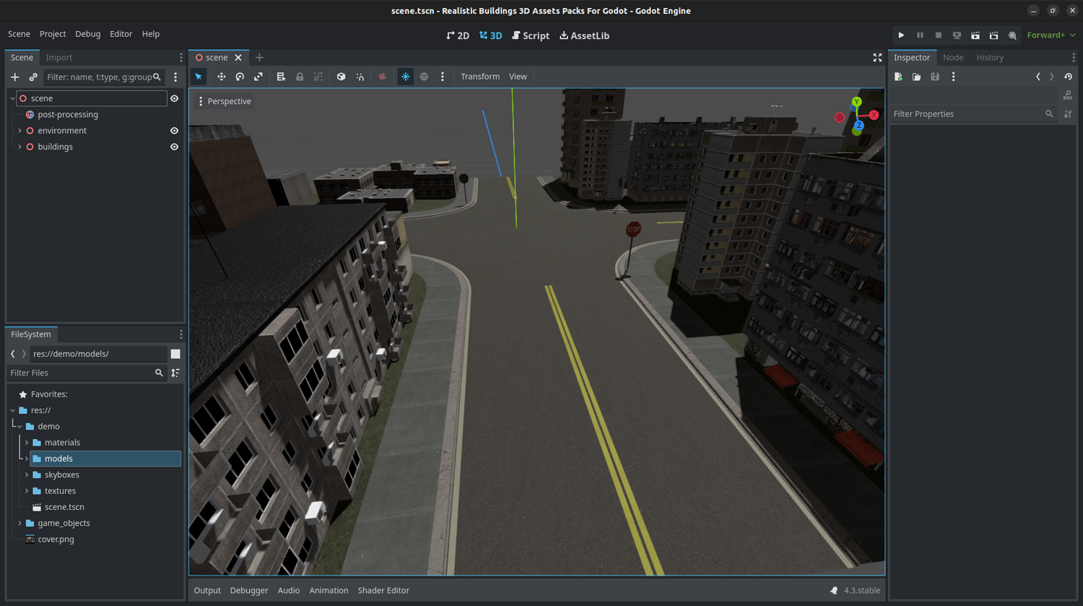This screenshot has height=606, width=1083.
Task: Collapse the demo folder
Action: [19, 426]
